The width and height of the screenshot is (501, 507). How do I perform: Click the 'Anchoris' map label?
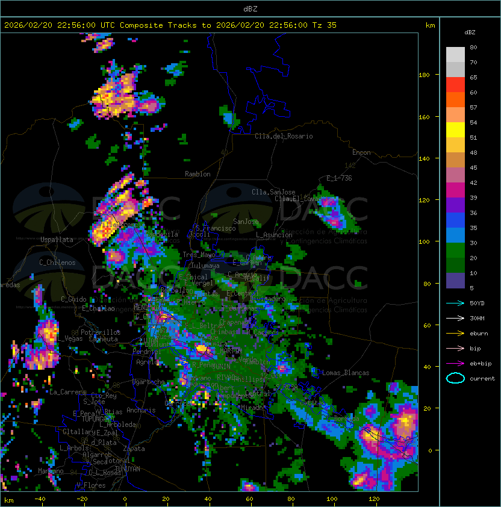(x=141, y=410)
